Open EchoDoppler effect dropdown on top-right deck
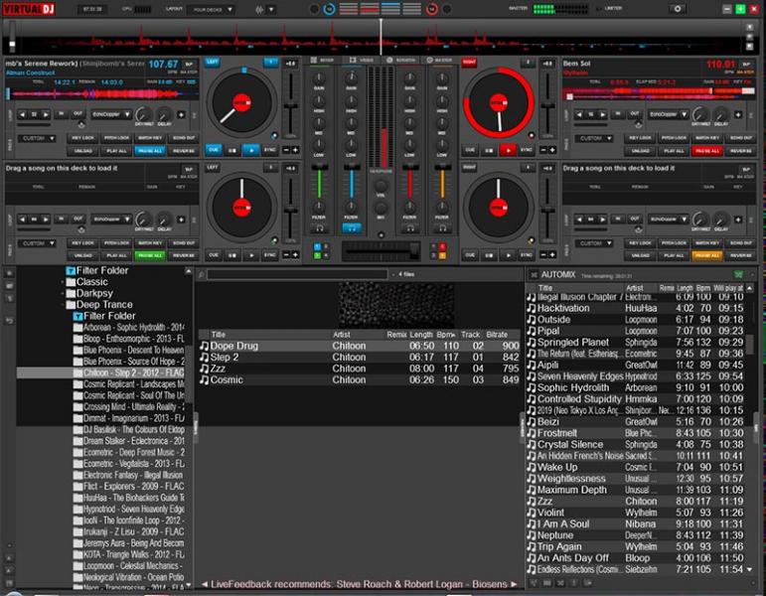Image resolution: width=766 pixels, height=596 pixels. pos(668,114)
